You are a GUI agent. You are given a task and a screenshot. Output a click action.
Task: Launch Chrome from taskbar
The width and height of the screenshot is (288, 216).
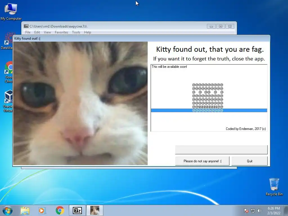click(60, 210)
